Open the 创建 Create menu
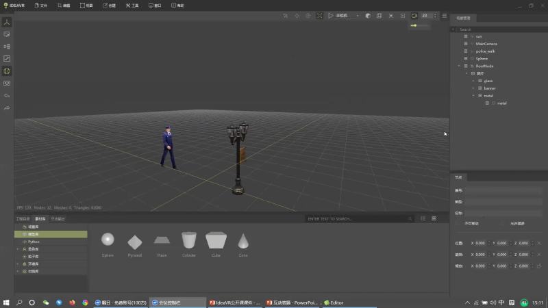This screenshot has height=308, width=548. click(x=109, y=5)
